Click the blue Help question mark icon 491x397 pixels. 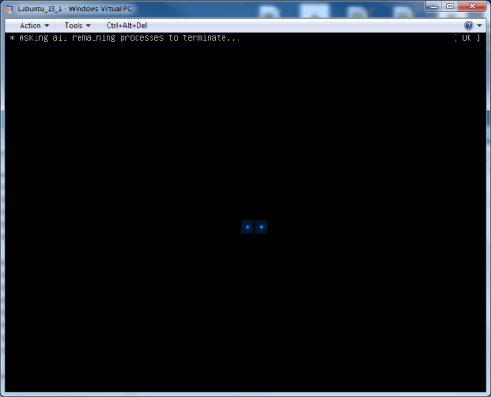pyautogui.click(x=469, y=25)
